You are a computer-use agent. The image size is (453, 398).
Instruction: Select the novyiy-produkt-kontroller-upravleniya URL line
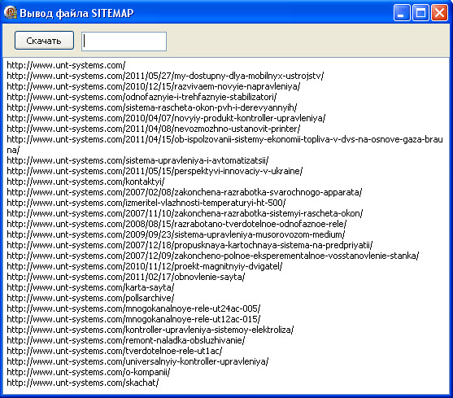[166, 118]
